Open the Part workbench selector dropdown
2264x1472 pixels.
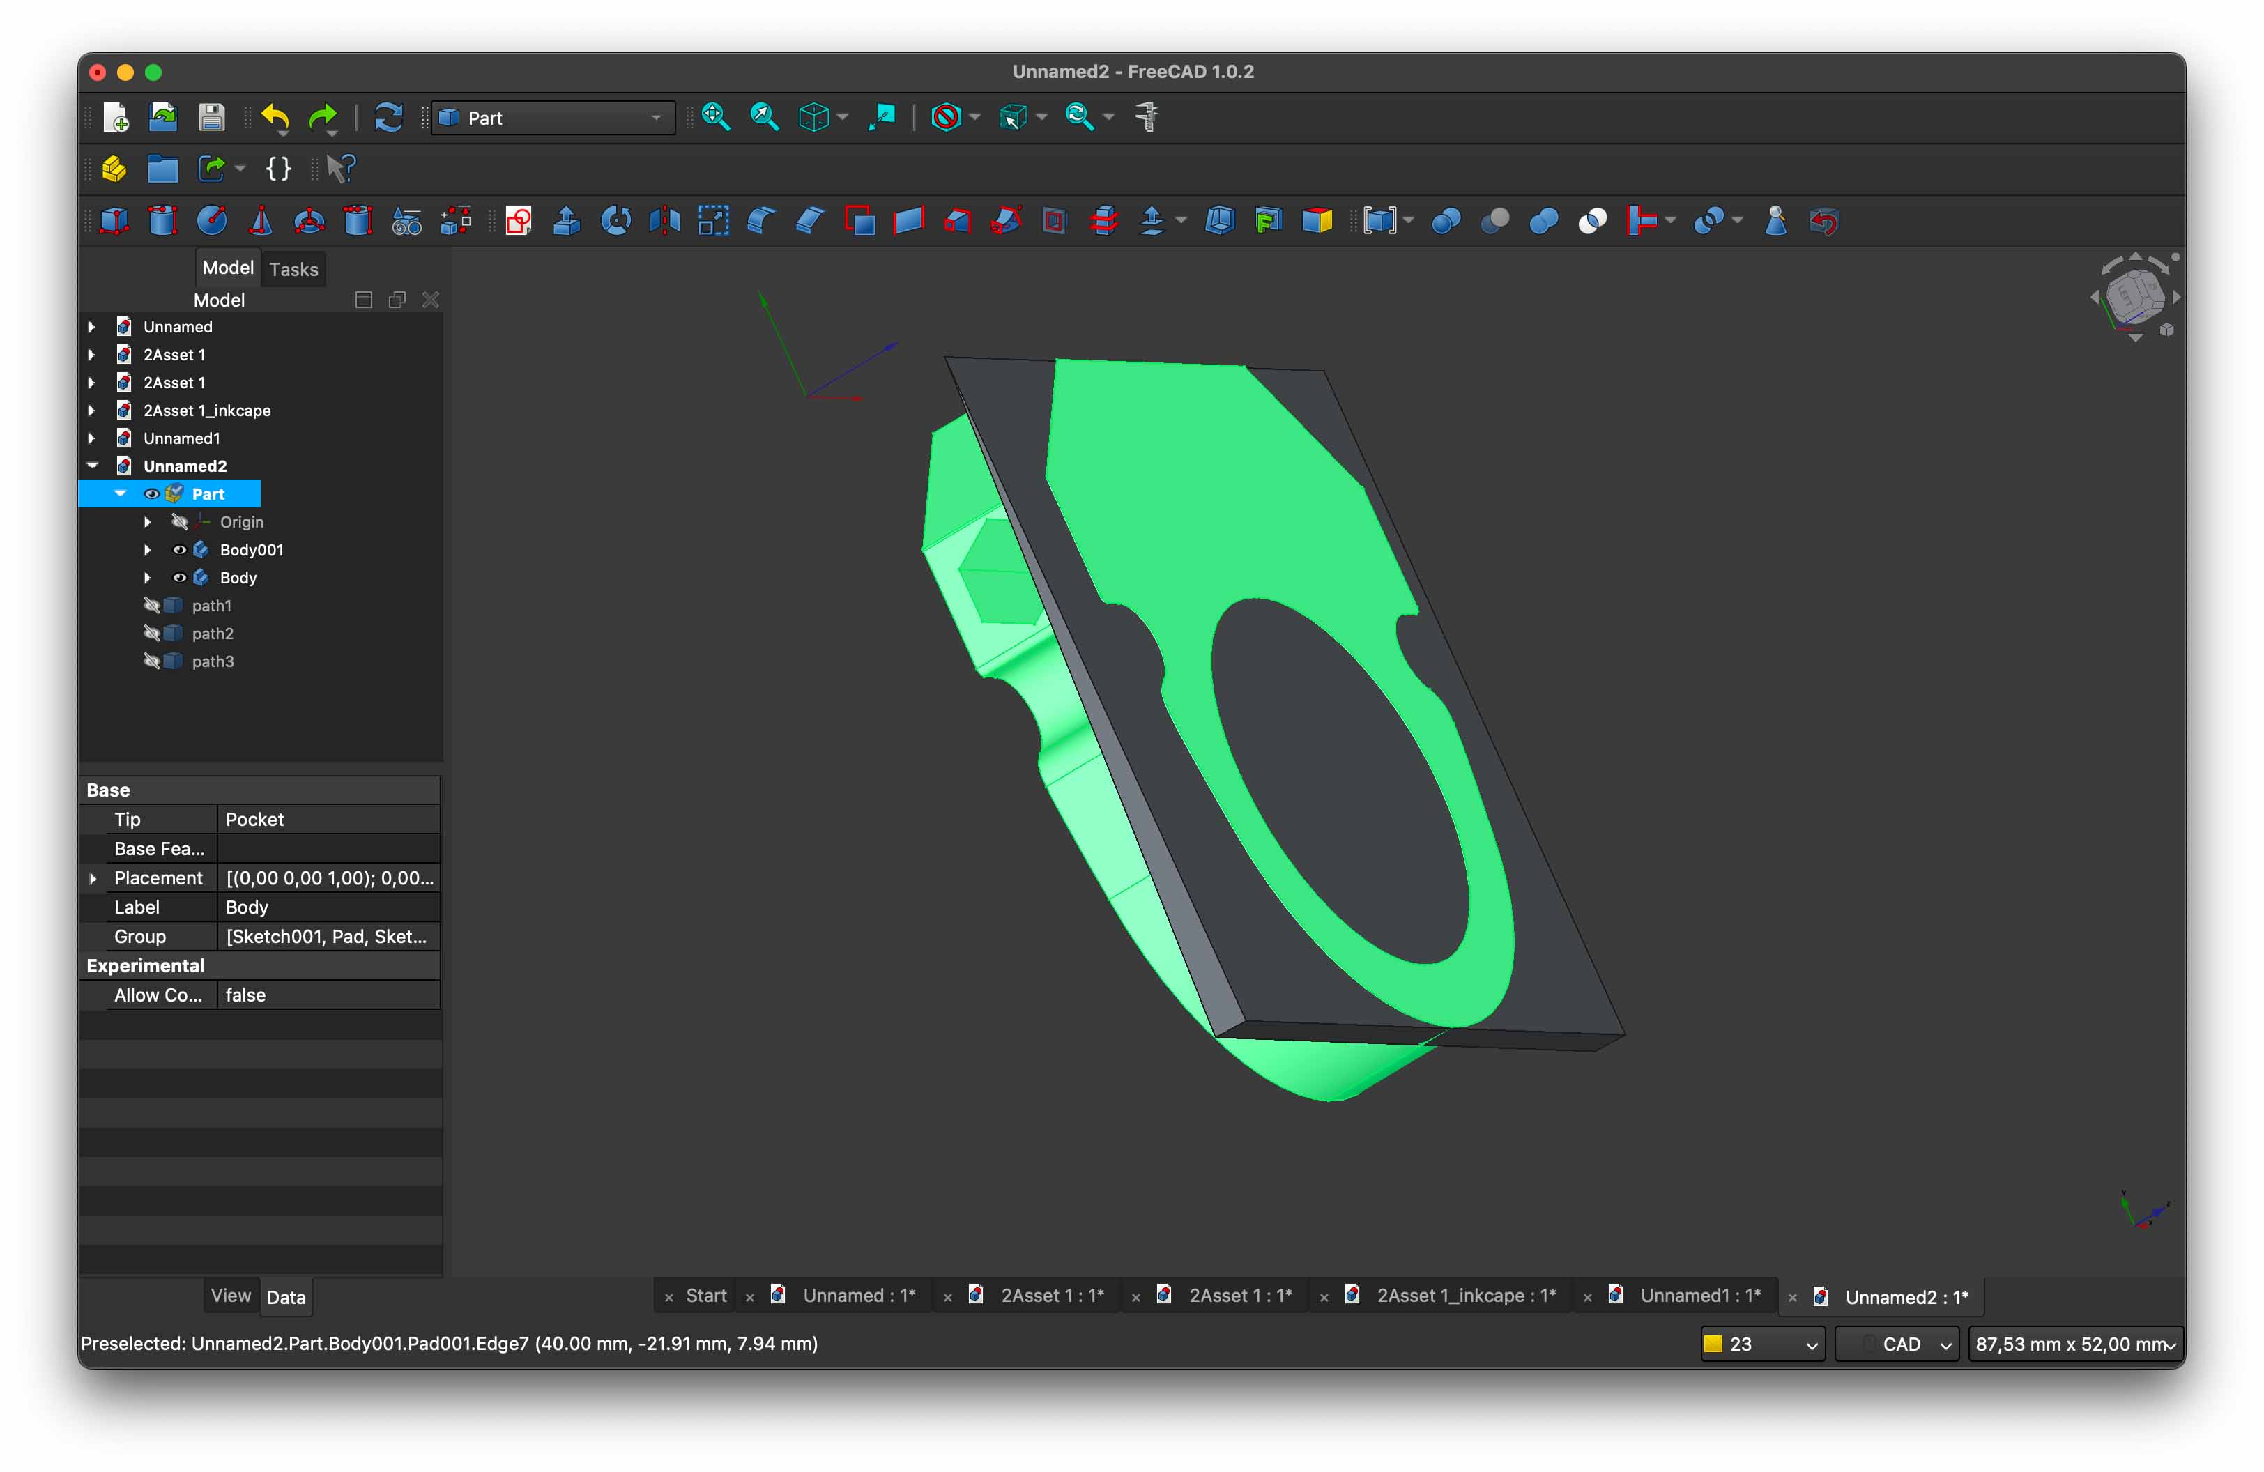tap(553, 118)
